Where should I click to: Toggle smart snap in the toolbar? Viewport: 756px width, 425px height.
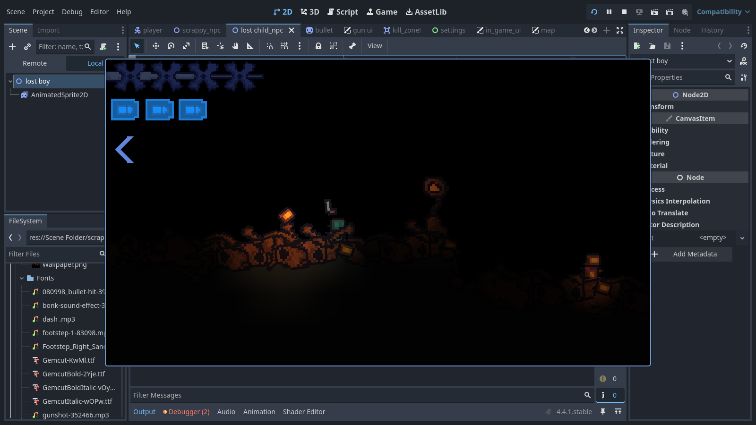click(x=269, y=46)
